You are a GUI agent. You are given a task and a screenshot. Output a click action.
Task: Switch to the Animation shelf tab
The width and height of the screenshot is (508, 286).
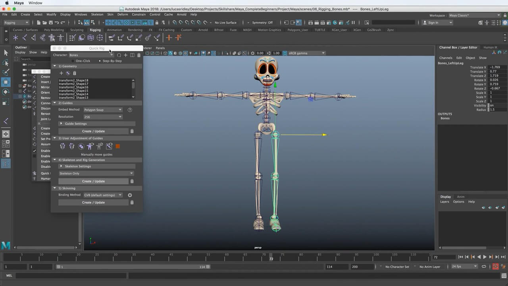114,30
